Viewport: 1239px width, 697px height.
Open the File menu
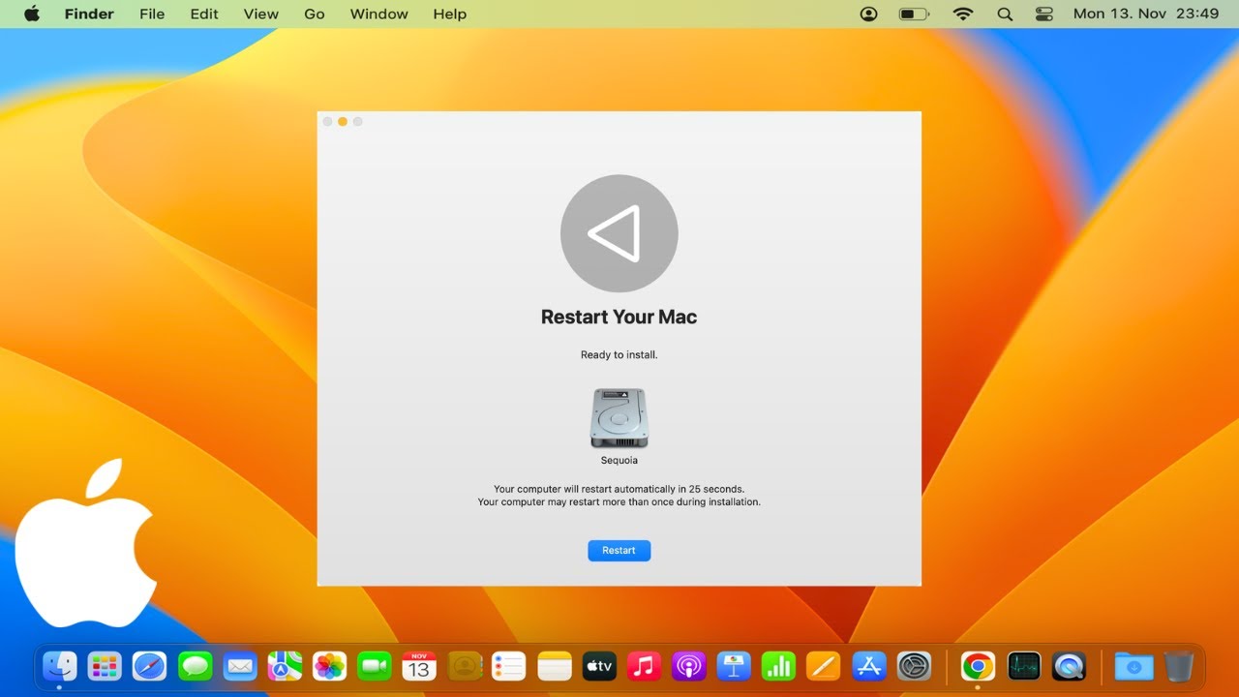coord(152,14)
